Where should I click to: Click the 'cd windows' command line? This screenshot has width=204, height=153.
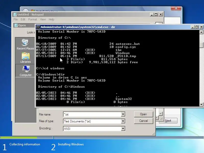[x=50, y=68]
